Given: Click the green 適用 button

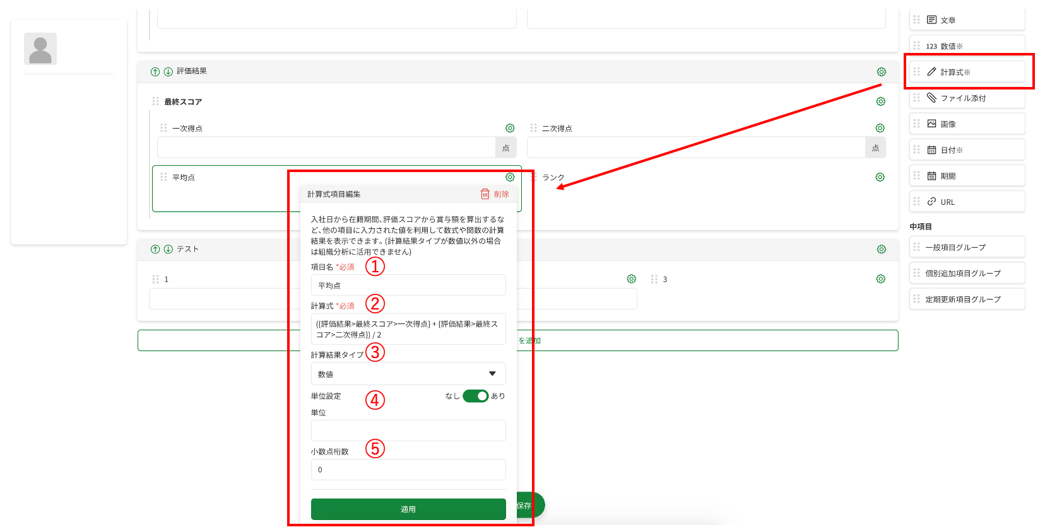Looking at the screenshot, I should (x=408, y=509).
